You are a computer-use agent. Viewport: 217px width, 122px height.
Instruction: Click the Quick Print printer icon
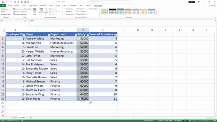point(22,2)
